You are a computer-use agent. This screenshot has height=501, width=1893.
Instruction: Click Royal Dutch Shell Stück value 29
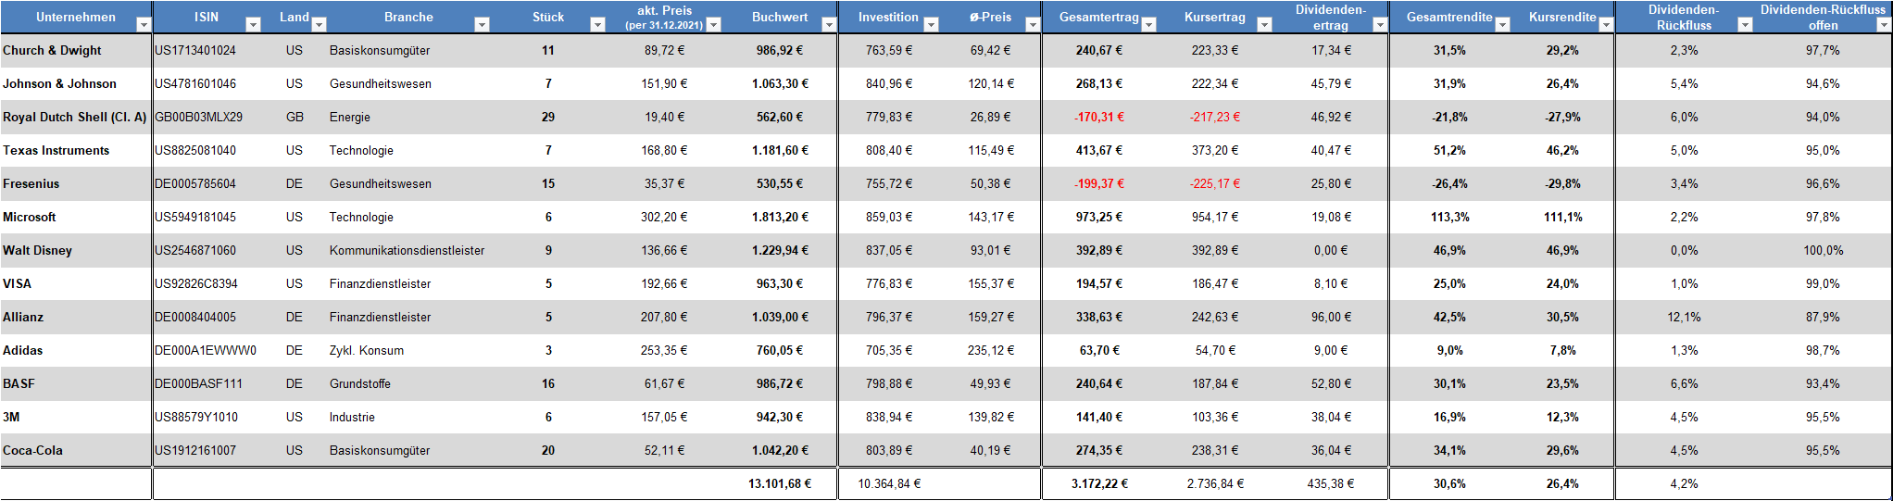[548, 117]
